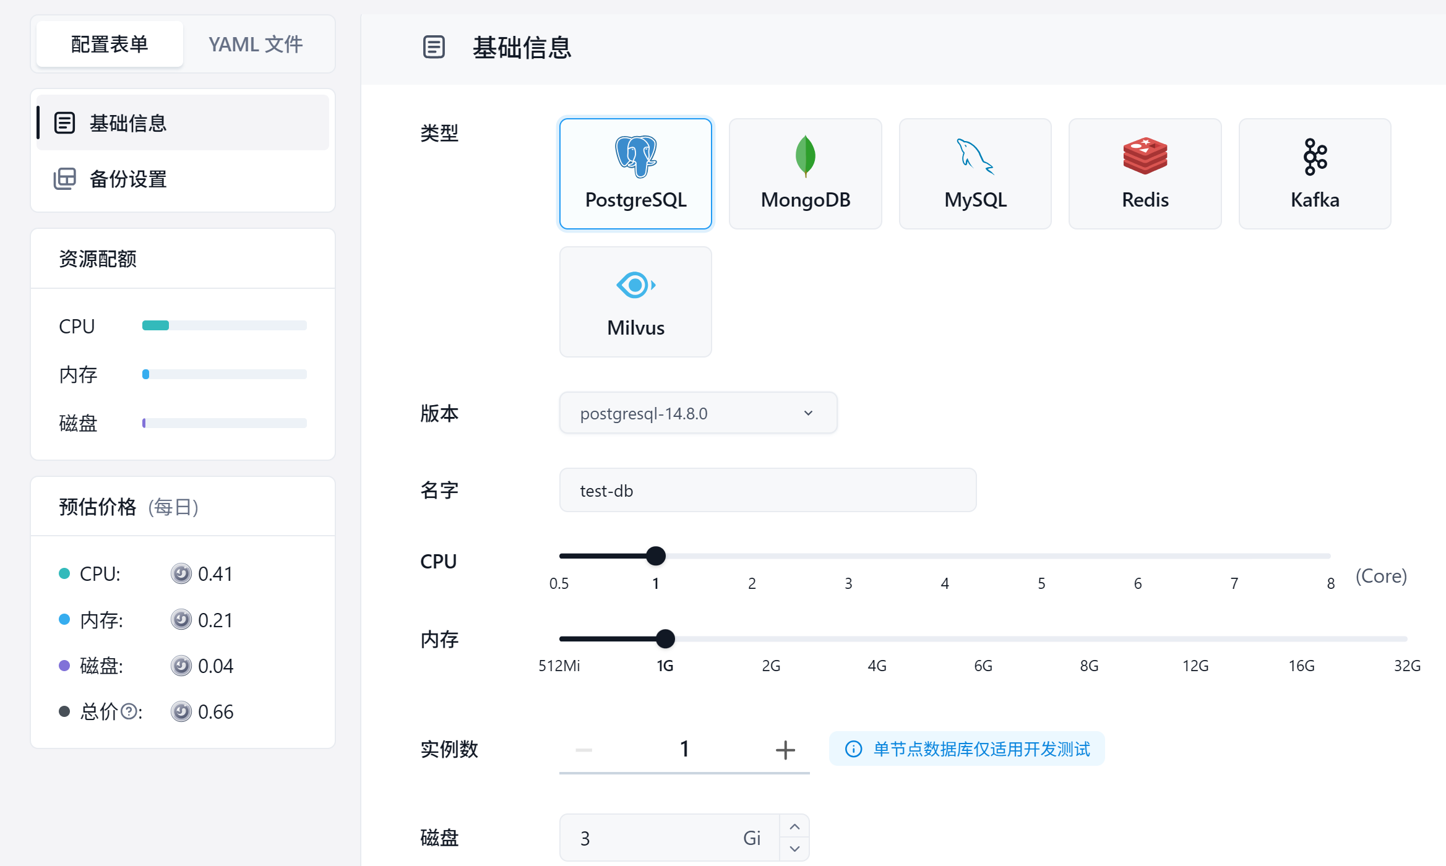This screenshot has width=1446, height=866.
Task: Select MySQL database type
Action: point(975,174)
